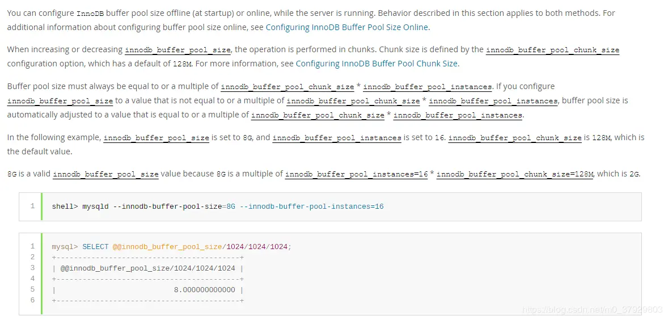This screenshot has height=320, width=668.
Task: Open the Configuring InnoDB Buffer Pool Chunk Size link
Action: click(x=377, y=64)
